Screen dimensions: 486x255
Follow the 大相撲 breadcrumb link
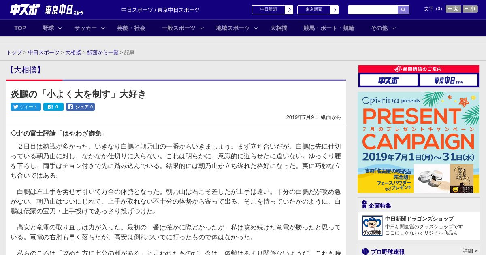click(73, 53)
